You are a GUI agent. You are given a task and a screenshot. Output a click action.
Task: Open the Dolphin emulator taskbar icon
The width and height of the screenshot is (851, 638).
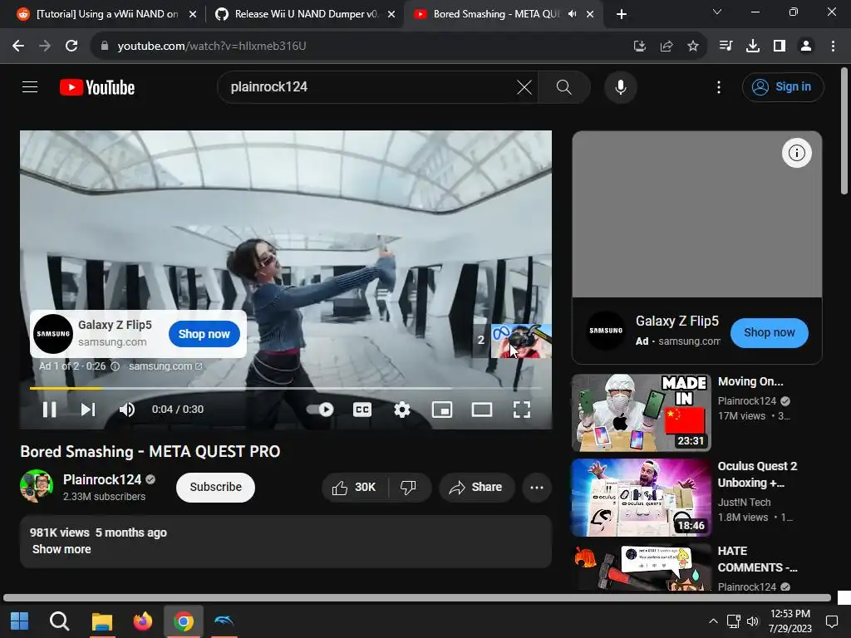[224, 621]
